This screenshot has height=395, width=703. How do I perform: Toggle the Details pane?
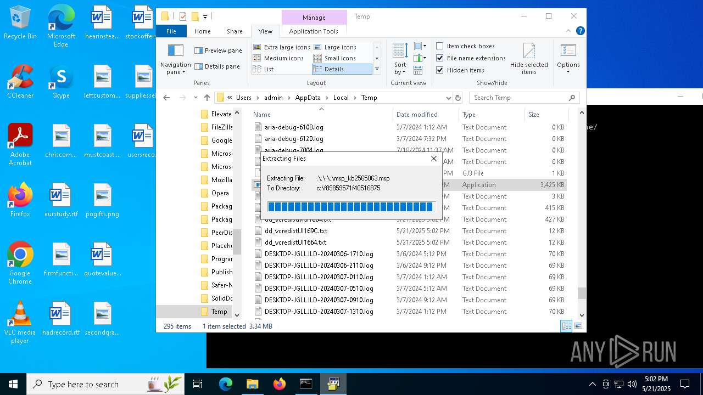(217, 66)
